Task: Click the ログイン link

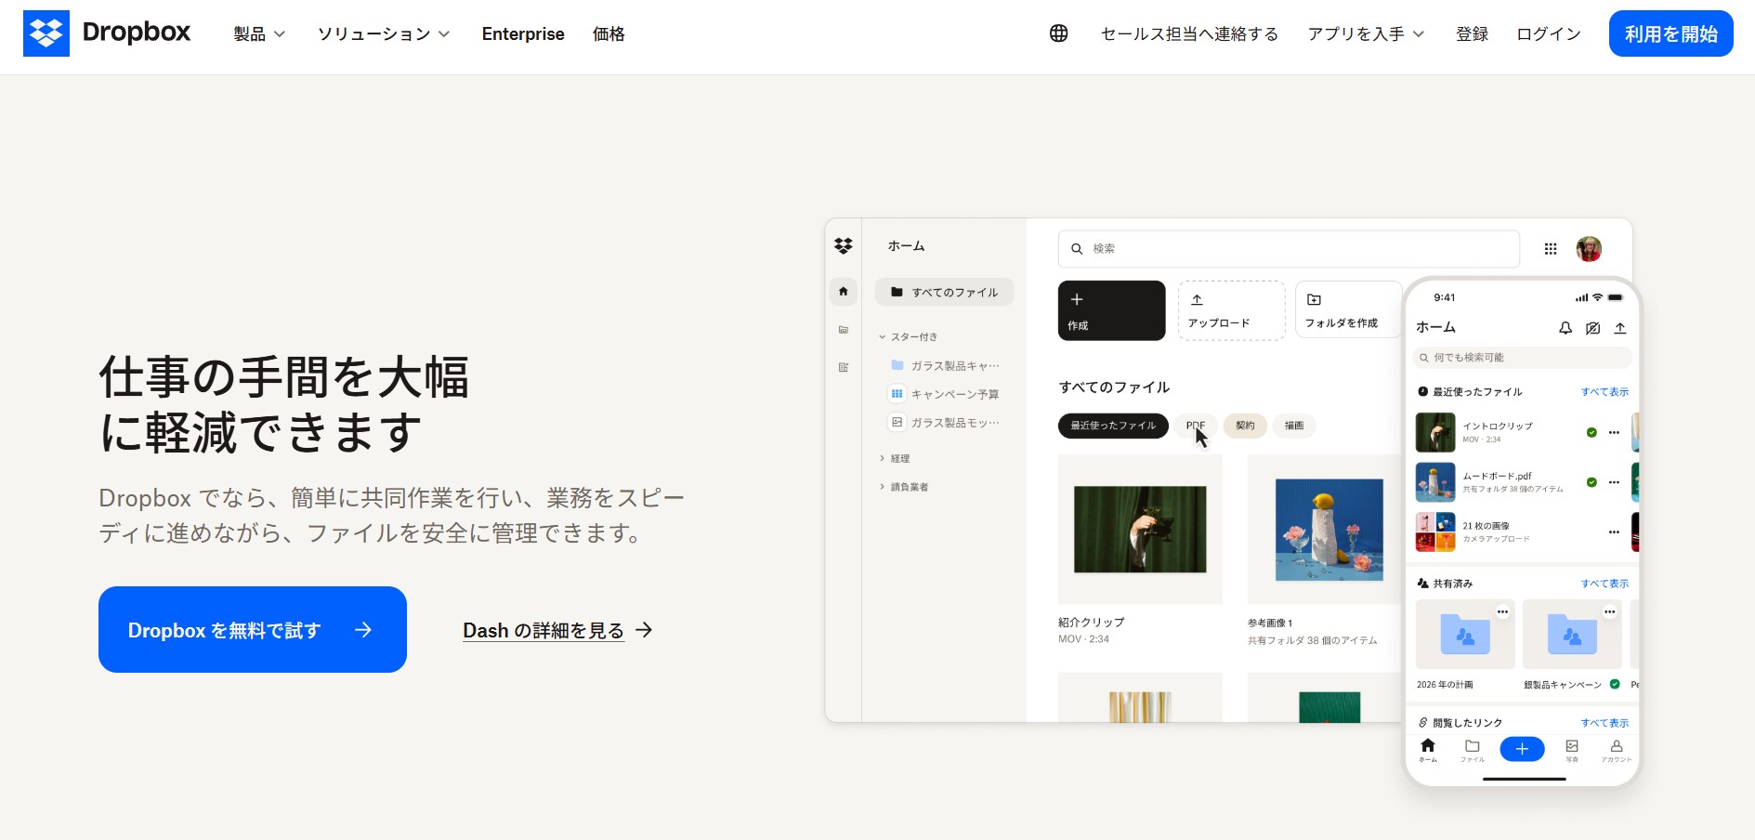Action: tap(1549, 34)
